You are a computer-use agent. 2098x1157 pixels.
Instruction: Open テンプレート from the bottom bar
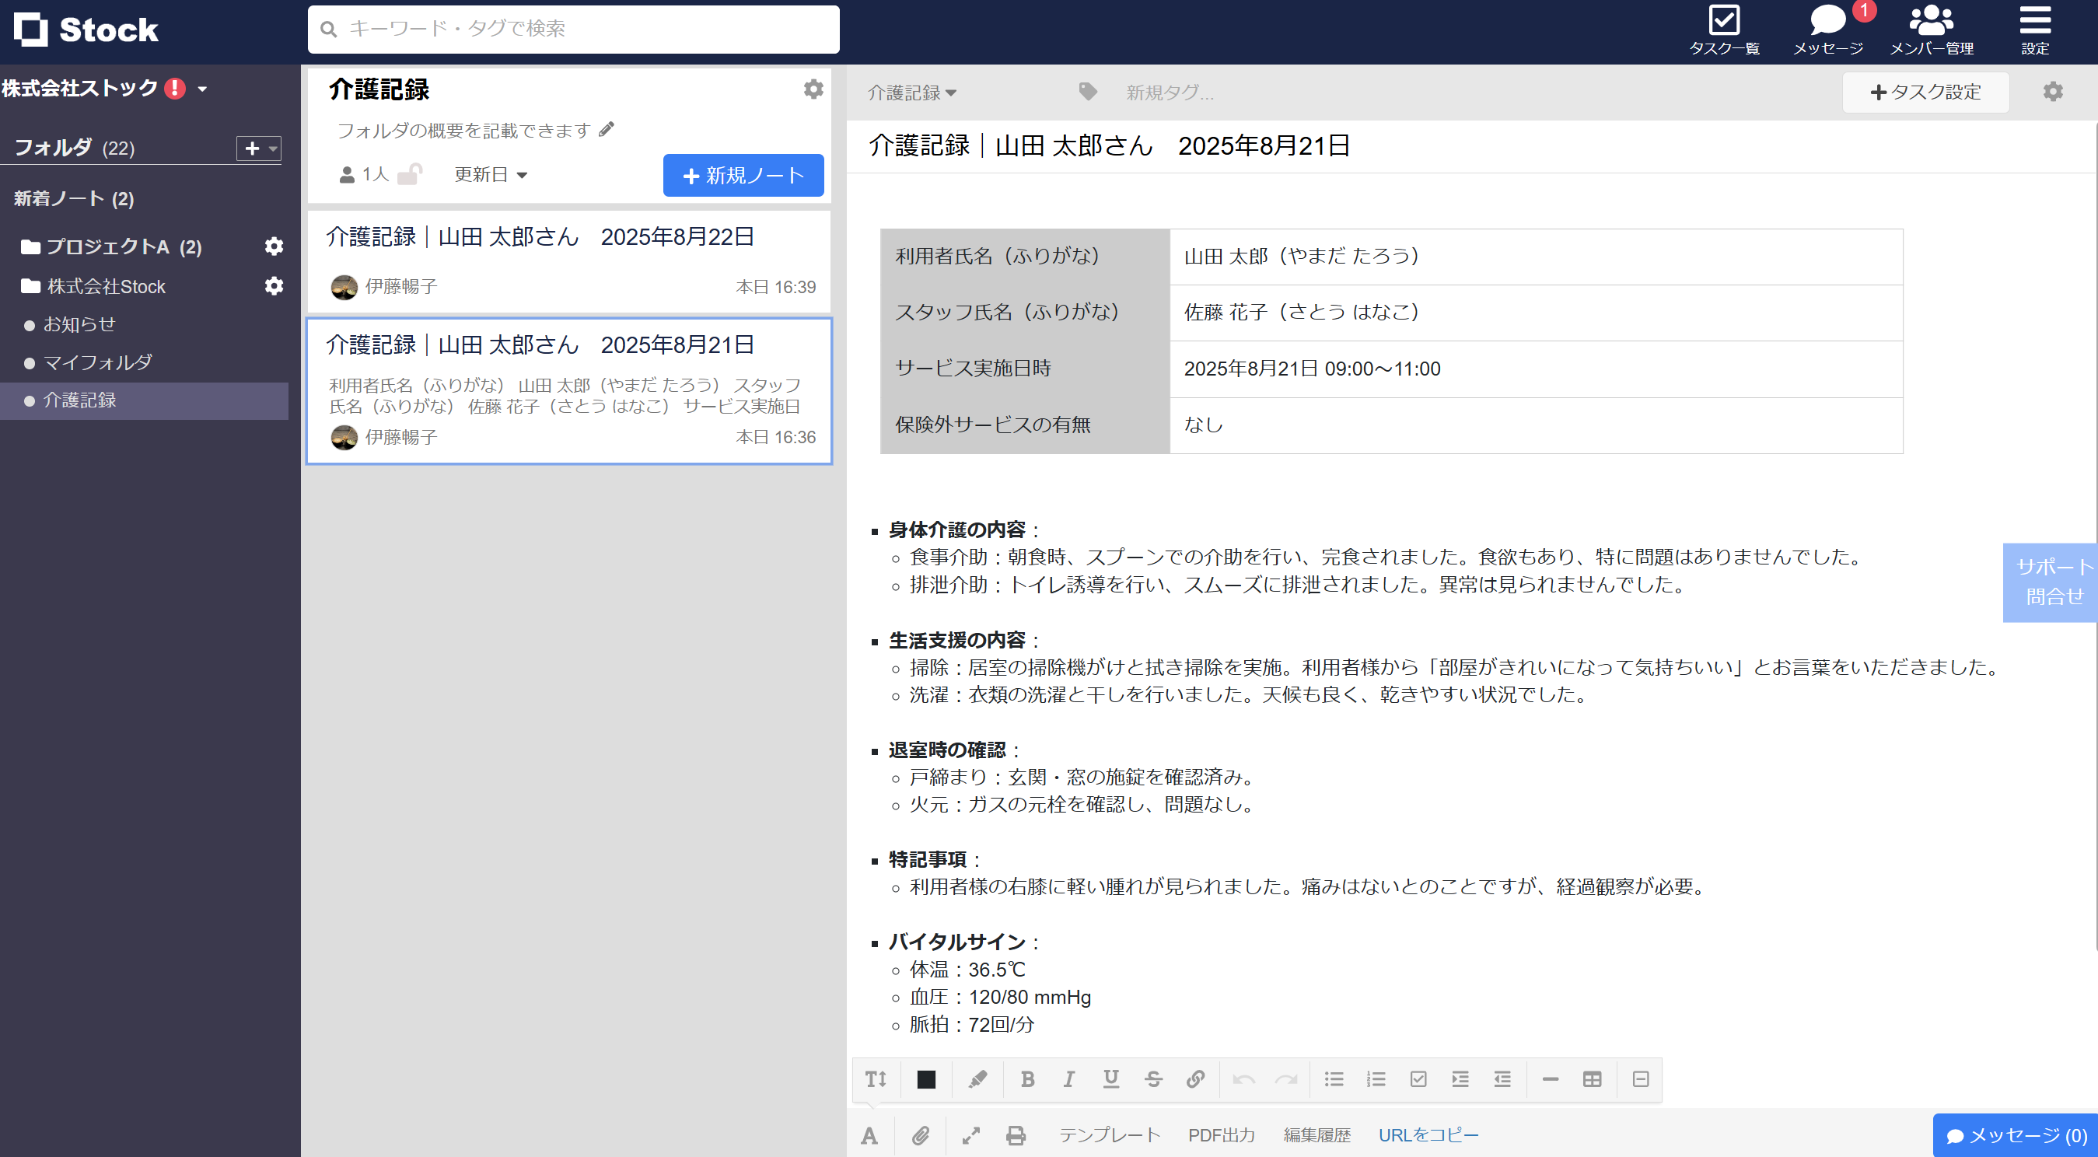1110,1135
